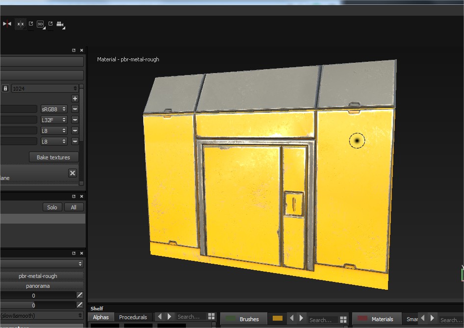The width and height of the screenshot is (464, 328).
Task: Toggle the All button next to Solo
Action: tap(74, 207)
